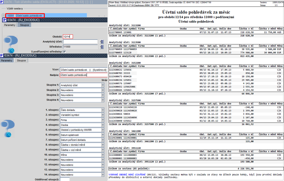The image size is (284, 181).
Task: Click the Oddělovač sloupců input box
Action: coord(65,179)
